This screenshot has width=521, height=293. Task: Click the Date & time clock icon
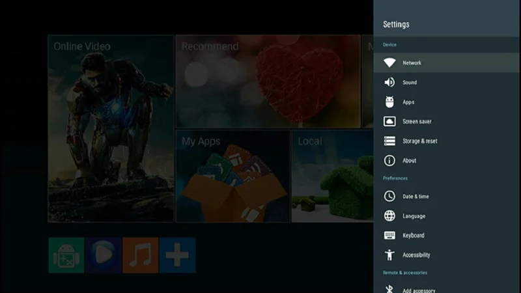coord(389,196)
